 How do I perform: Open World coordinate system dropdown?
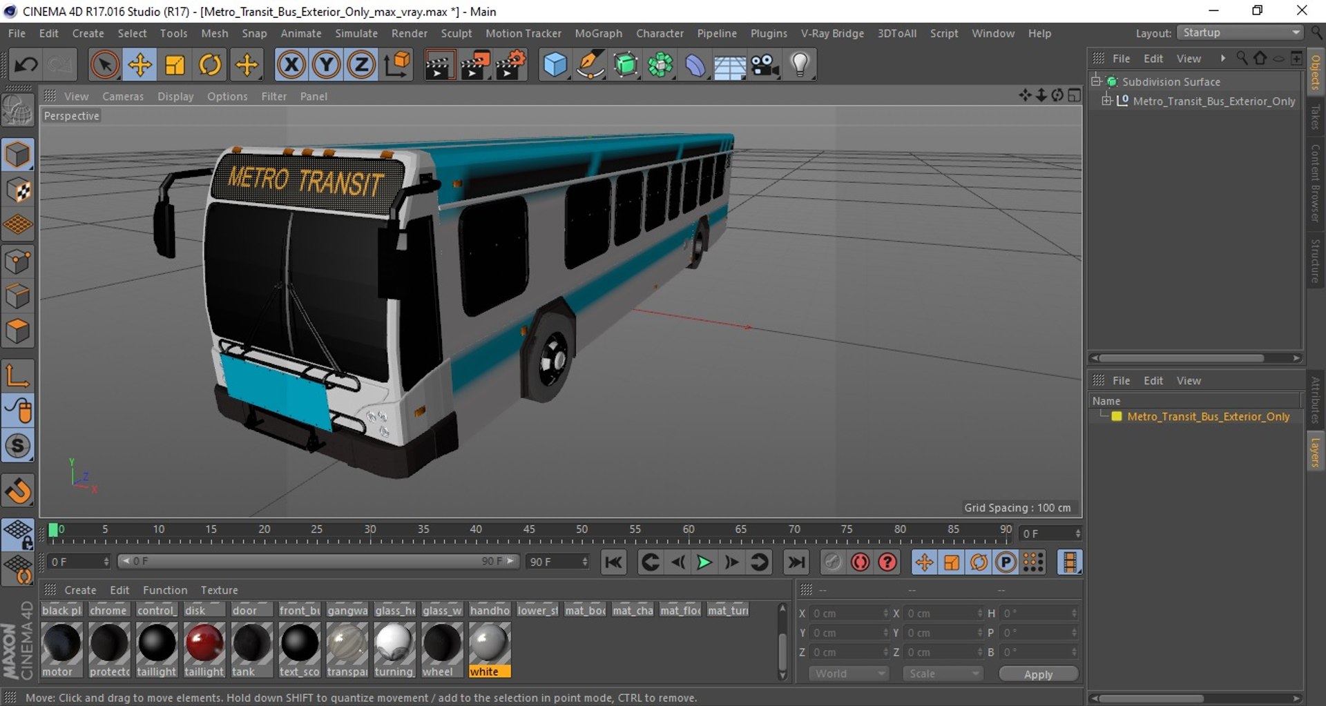pos(849,674)
